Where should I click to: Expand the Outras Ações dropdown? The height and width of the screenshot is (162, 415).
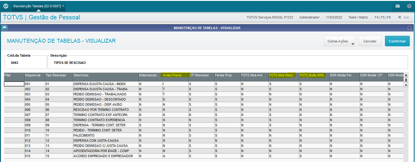(x=339, y=41)
